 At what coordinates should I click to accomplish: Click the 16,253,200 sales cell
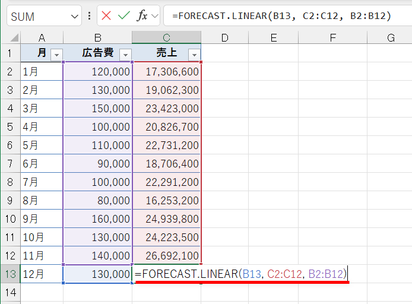[x=167, y=200]
